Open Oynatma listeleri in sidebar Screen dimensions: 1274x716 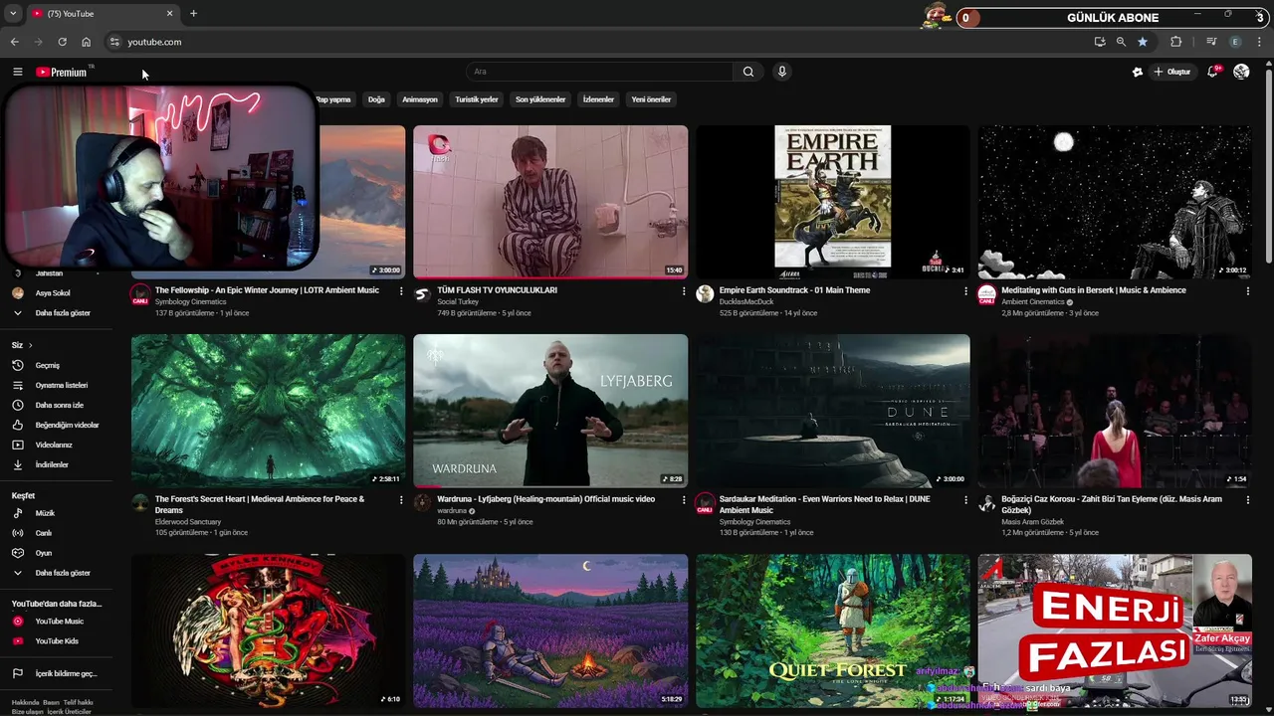(x=56, y=385)
